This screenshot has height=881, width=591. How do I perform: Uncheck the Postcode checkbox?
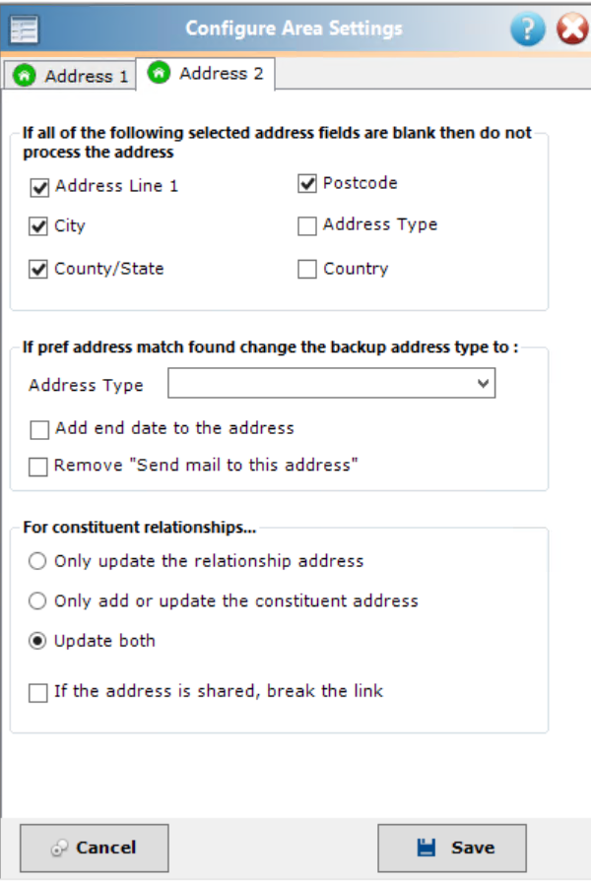click(x=307, y=183)
